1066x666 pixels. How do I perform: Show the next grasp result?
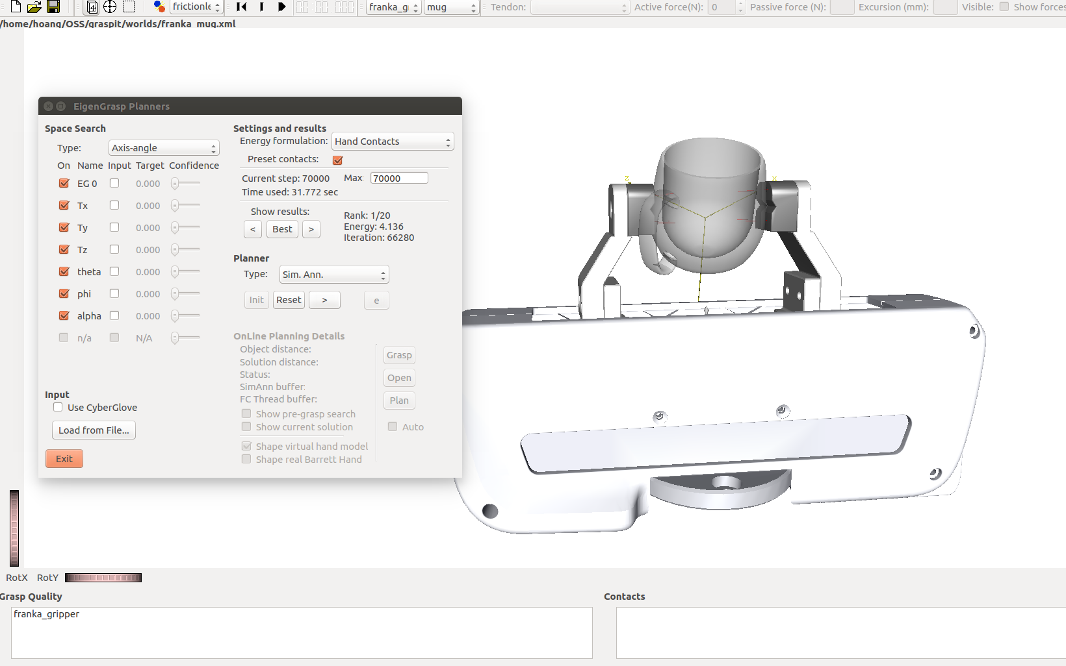[311, 229]
